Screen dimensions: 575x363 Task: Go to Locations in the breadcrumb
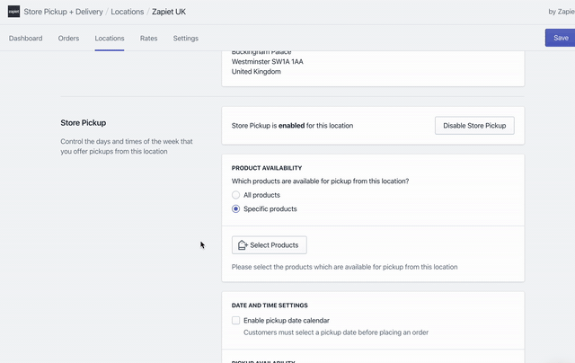[x=128, y=12]
